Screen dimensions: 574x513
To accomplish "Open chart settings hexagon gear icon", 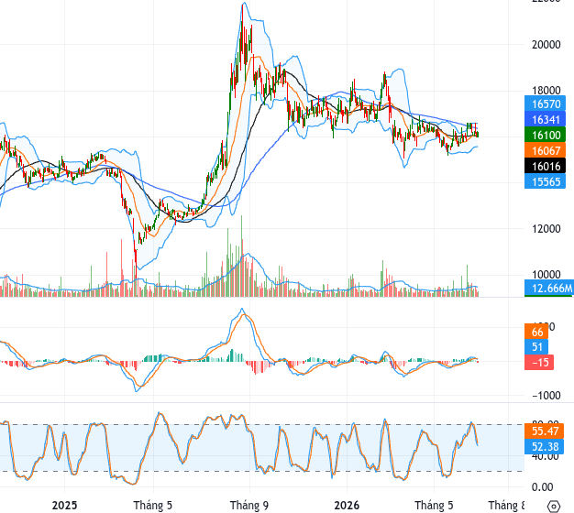I will tap(554, 507).
